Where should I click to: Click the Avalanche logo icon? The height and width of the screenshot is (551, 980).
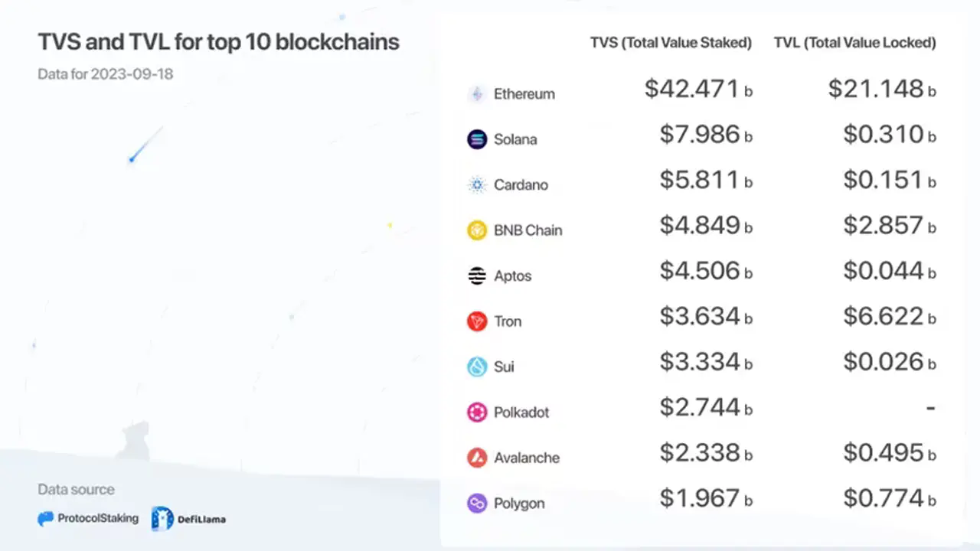tap(477, 458)
